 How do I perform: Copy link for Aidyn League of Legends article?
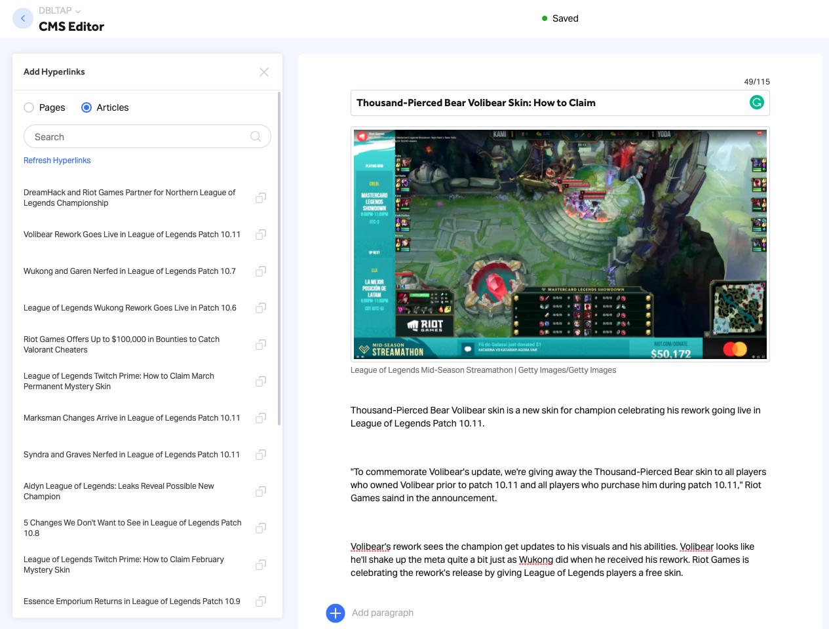[261, 491]
